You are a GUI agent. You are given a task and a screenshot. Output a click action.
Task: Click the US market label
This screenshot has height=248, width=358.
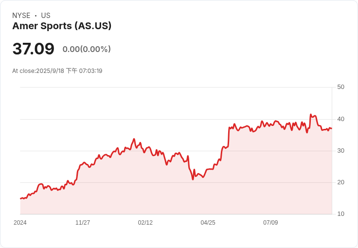pyautogui.click(x=46, y=16)
